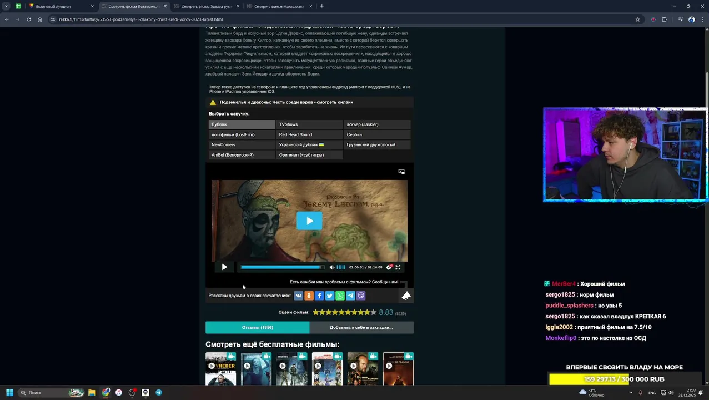The width and height of the screenshot is (709, 400).
Task: Open Telegram from the taskbar
Action: pos(159,393)
